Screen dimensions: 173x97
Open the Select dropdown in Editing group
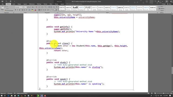(162, 11)
